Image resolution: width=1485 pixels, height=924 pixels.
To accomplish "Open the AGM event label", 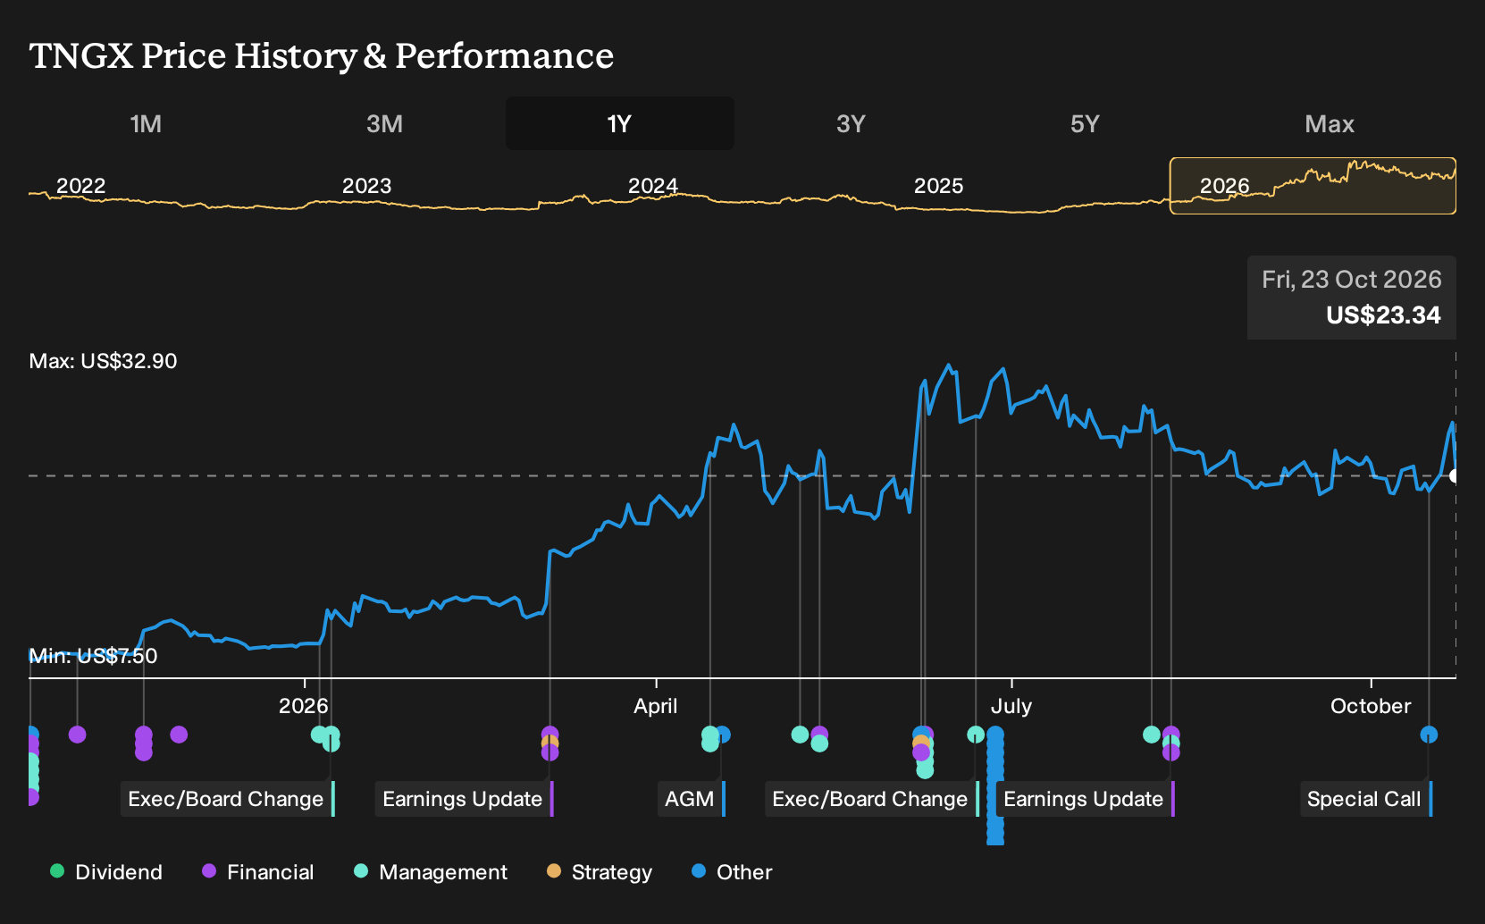I will tap(692, 799).
